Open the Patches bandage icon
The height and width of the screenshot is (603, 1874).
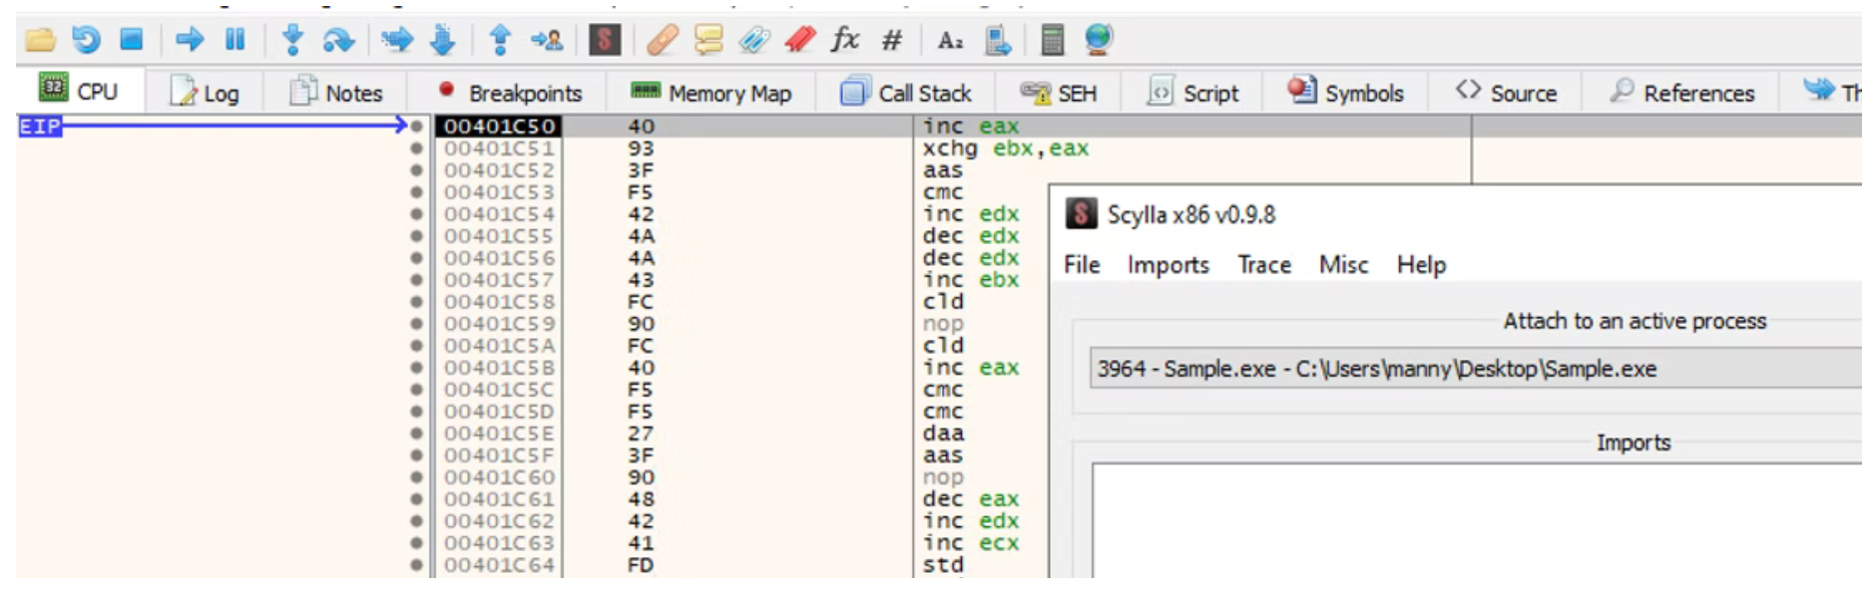pyautogui.click(x=662, y=40)
